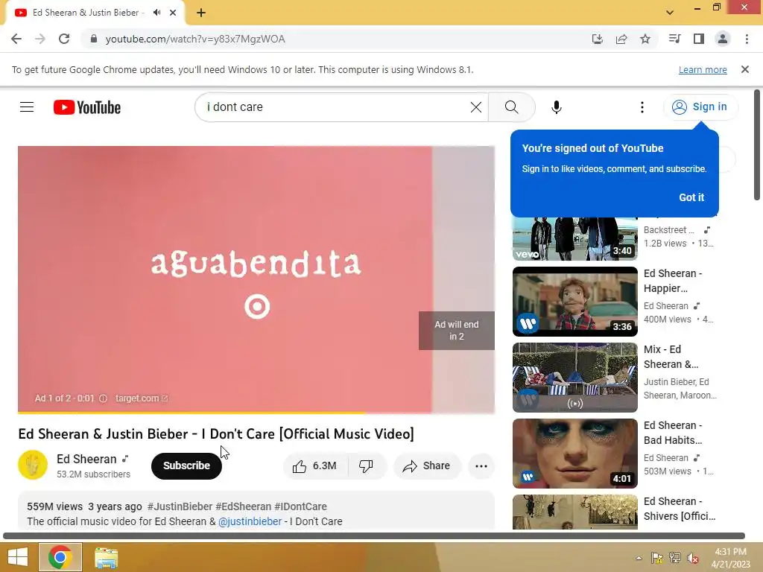Open Mix - Ed Sheeran playlist thumbnail
763x572 pixels.
[x=574, y=378]
